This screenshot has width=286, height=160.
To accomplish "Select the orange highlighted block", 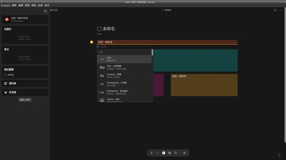I will (x=167, y=42).
